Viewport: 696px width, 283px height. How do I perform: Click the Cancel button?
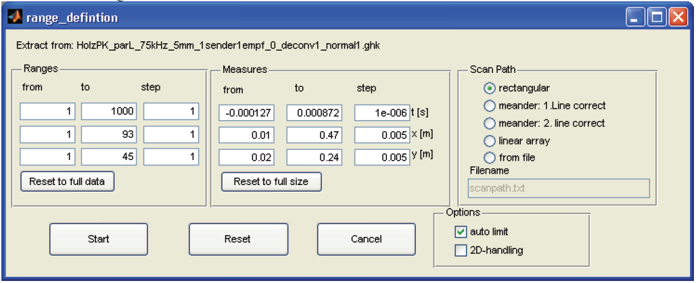point(366,239)
